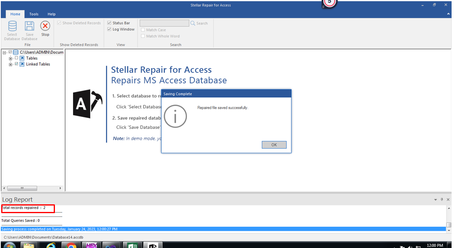
Task: Click the arrow icon next to Tables
Action: 22,58
